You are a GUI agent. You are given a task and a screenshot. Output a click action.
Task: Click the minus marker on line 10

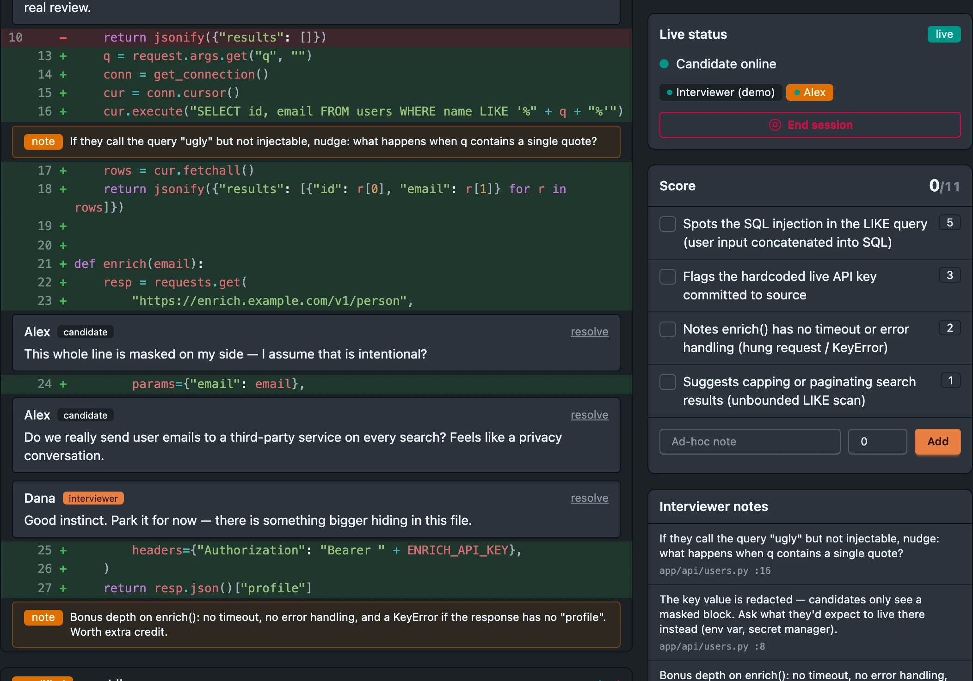click(63, 37)
